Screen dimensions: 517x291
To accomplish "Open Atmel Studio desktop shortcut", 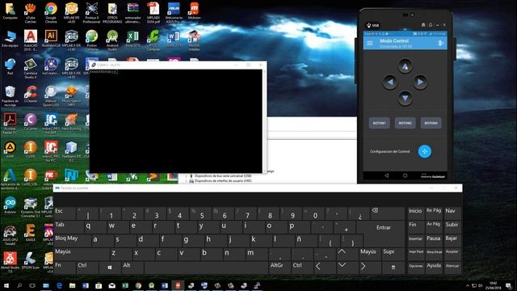I will coord(10,262).
